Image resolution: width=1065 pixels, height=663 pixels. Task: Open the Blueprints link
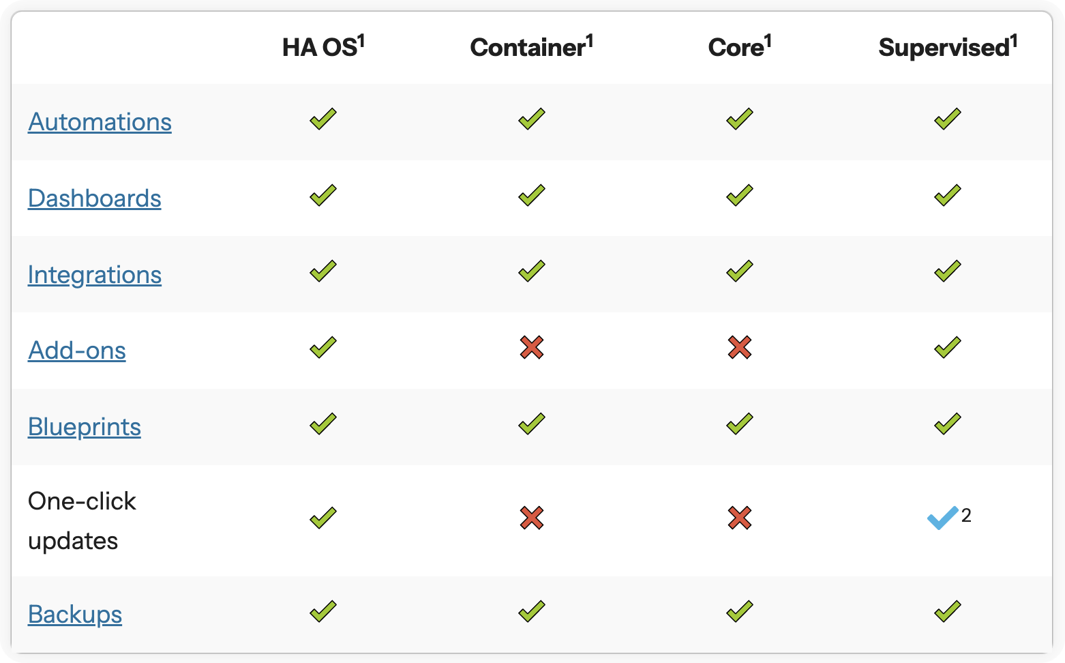point(85,427)
